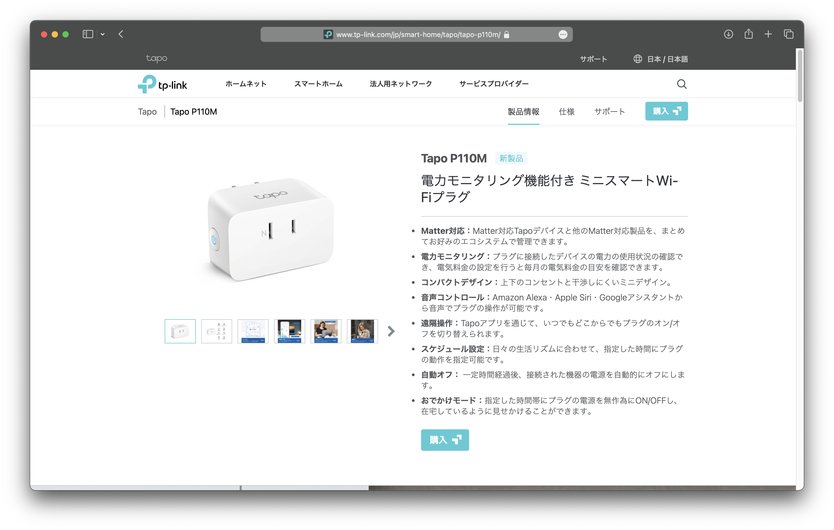Add new tab with plus icon
Screen dimensions: 834x530
click(x=768, y=34)
